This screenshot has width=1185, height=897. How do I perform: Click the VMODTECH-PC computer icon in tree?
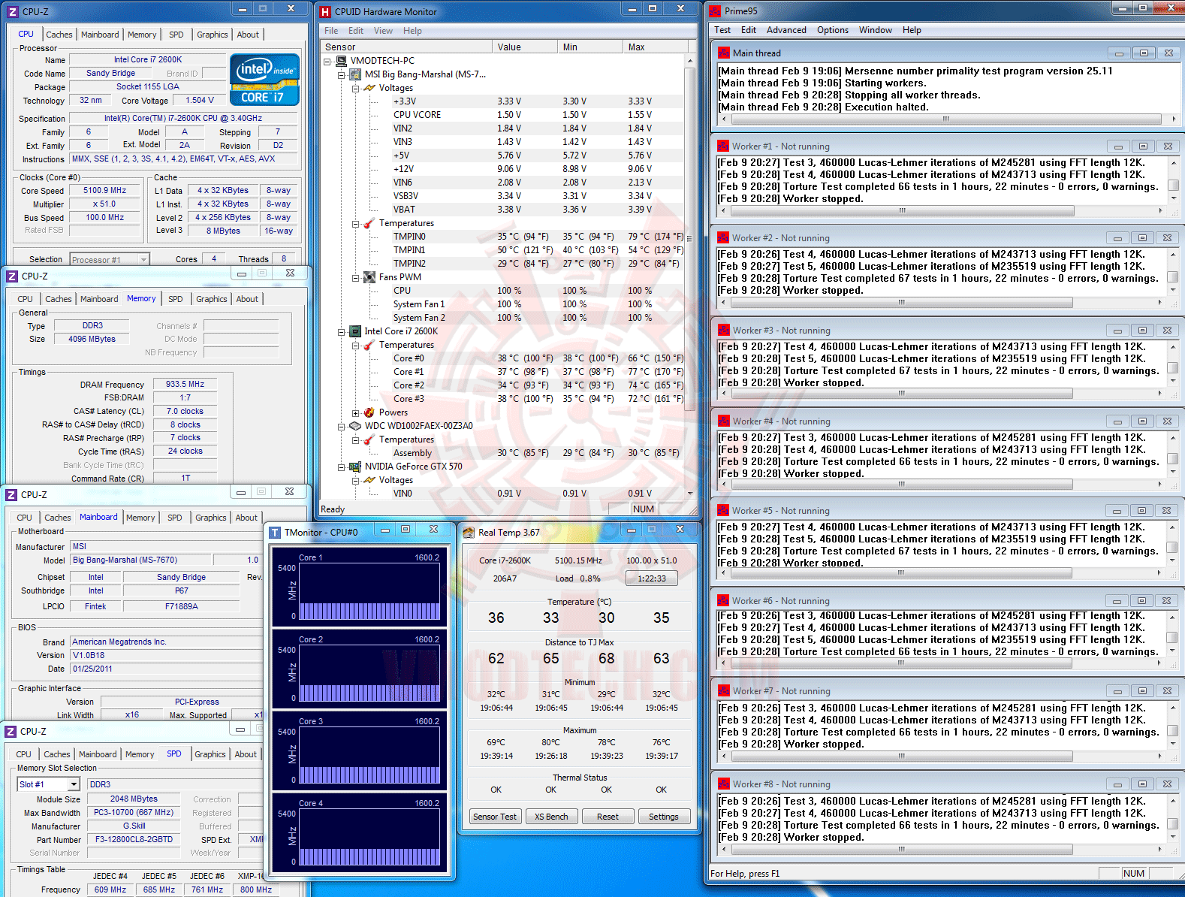tap(341, 61)
